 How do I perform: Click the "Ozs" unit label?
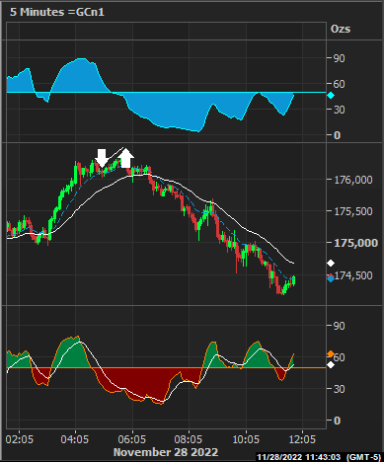[341, 29]
